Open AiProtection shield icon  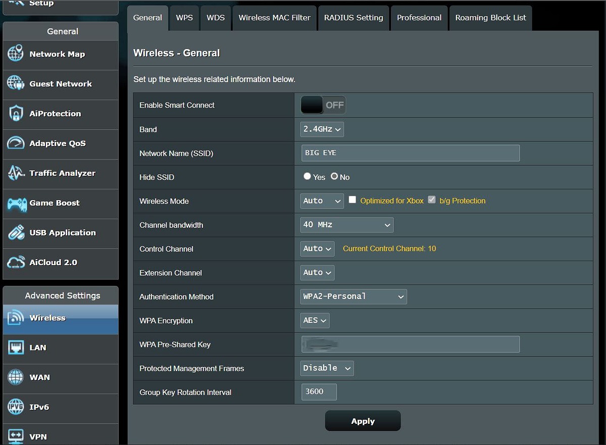(16, 114)
